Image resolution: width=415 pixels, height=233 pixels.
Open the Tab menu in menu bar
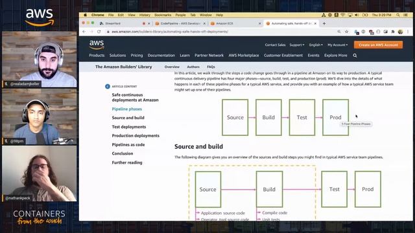(x=193, y=15)
